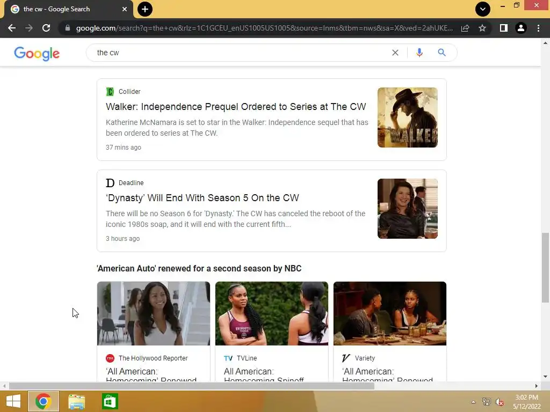
Task: Open Chrome's three-dot menu
Action: (x=538, y=28)
